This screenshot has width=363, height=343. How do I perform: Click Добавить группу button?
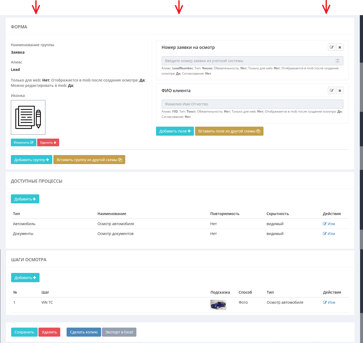[31, 160]
